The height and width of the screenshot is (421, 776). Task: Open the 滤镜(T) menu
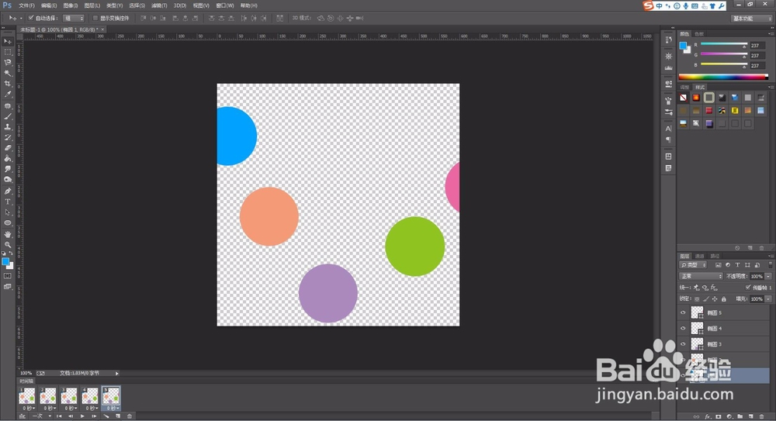click(x=159, y=5)
